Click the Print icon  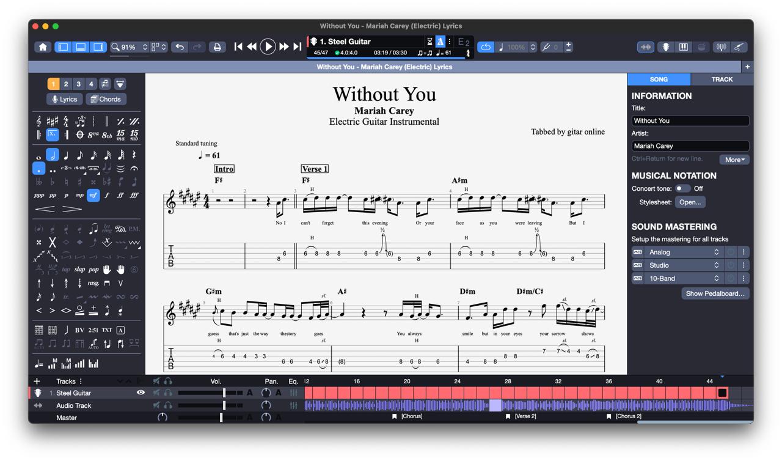pyautogui.click(x=217, y=47)
